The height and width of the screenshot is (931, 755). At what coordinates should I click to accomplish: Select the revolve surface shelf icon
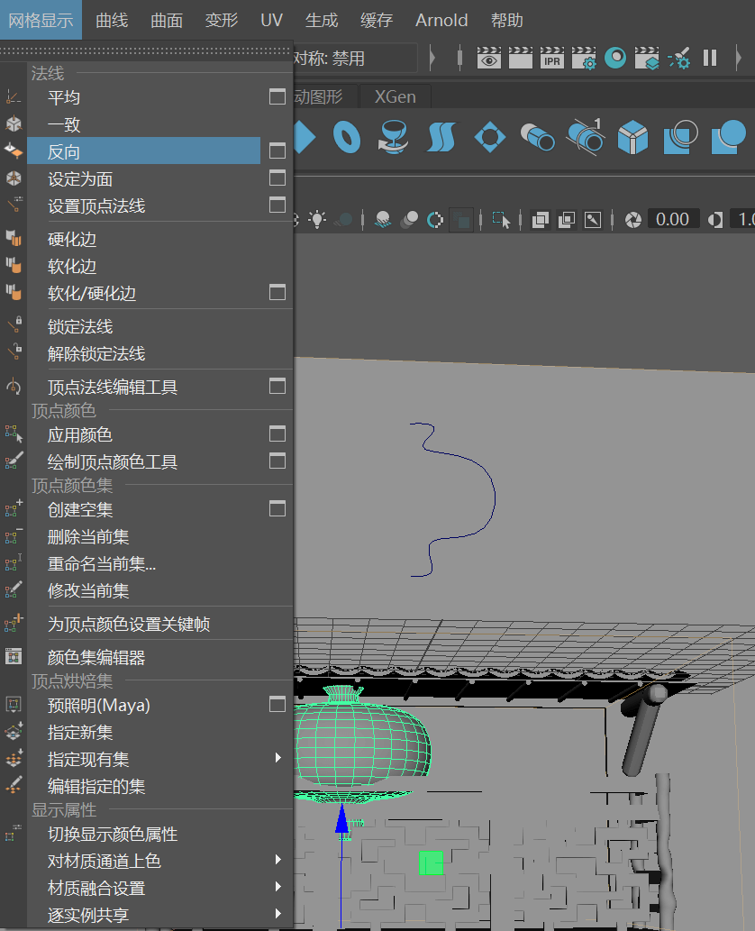click(393, 137)
